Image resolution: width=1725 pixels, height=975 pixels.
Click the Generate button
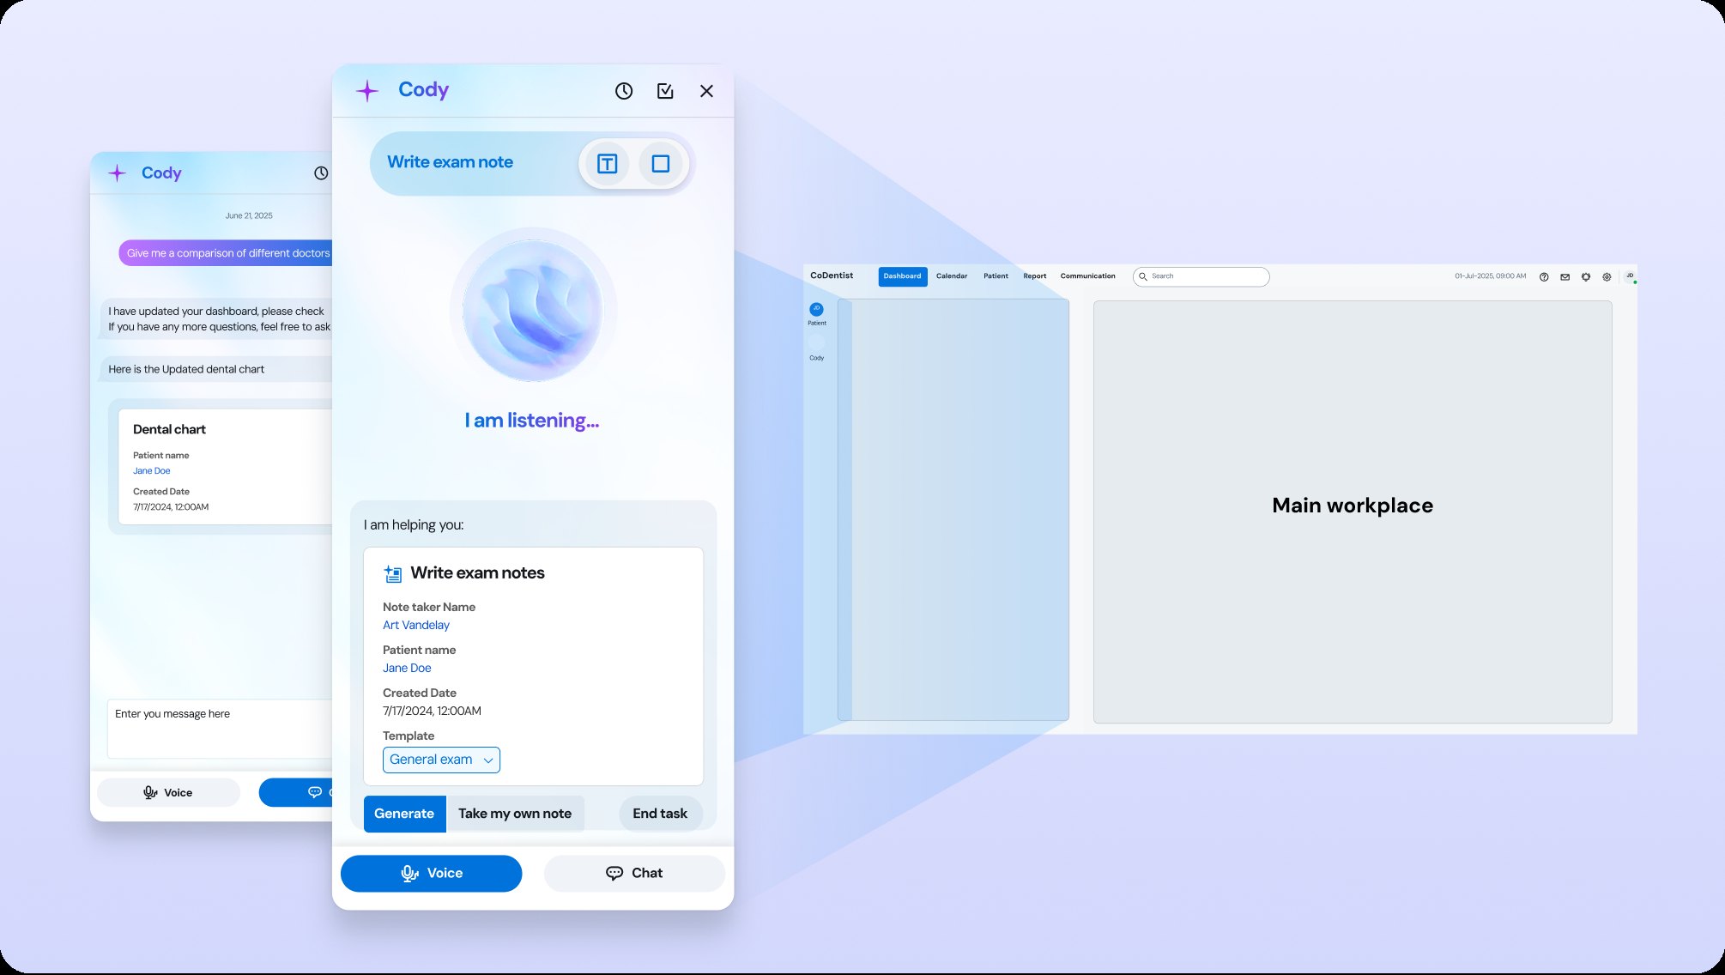[x=404, y=814]
